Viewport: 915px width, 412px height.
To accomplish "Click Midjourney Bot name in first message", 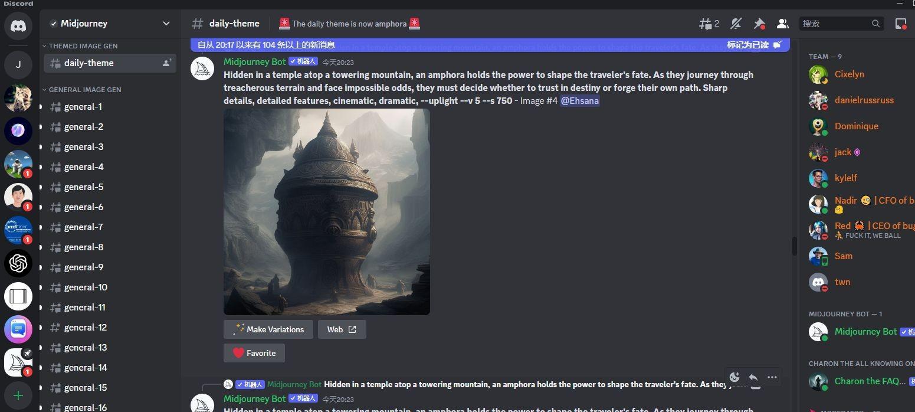I will (255, 61).
